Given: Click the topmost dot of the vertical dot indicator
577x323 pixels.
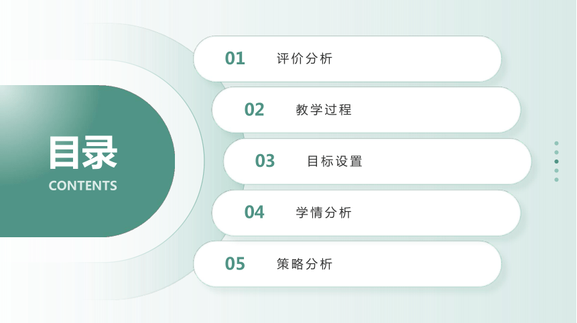Looking at the screenshot, I should (556, 143).
